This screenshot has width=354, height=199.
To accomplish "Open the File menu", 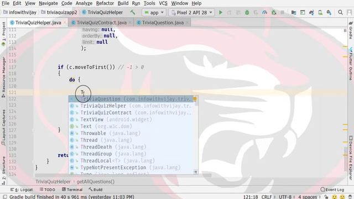I will click(x=6, y=3).
